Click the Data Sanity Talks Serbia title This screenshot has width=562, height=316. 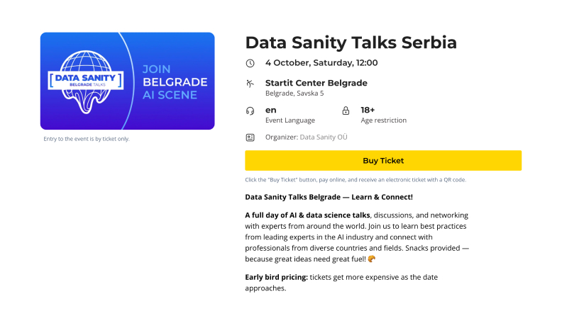coord(351,43)
